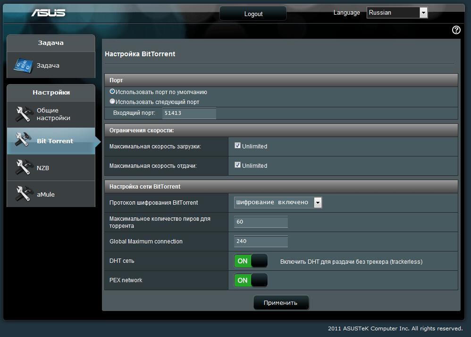
Task: Click the blue Задача task icon
Action: point(23,65)
